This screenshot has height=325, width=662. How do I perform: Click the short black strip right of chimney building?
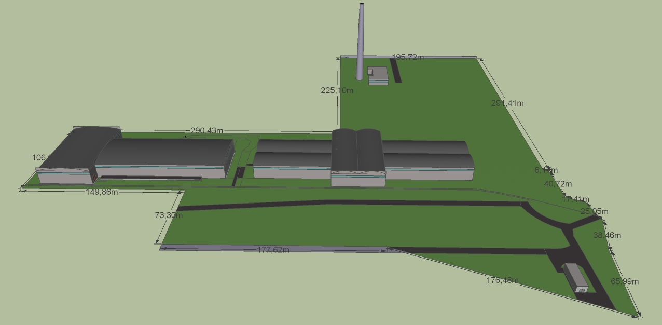(x=395, y=70)
